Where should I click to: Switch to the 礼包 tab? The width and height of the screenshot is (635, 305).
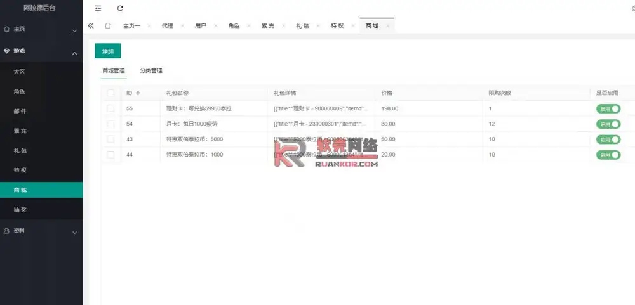click(302, 25)
